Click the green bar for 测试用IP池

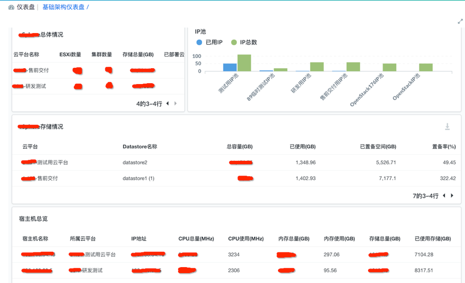pyautogui.click(x=244, y=63)
